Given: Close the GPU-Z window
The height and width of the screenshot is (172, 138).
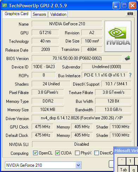Looking at the screenshot, I should [132, 6].
